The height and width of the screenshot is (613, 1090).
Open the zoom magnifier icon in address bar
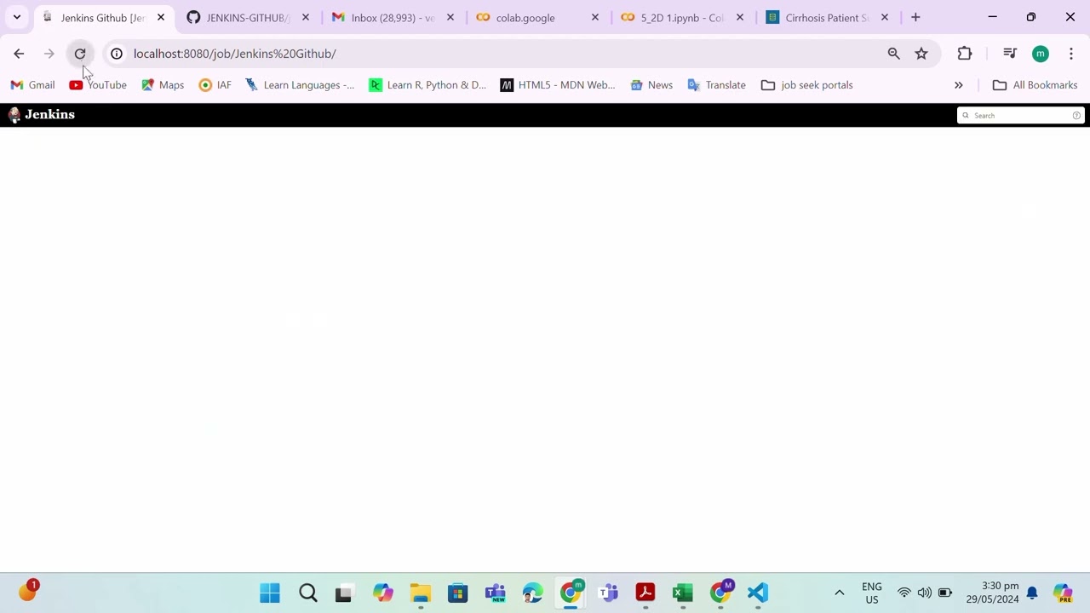click(x=893, y=54)
